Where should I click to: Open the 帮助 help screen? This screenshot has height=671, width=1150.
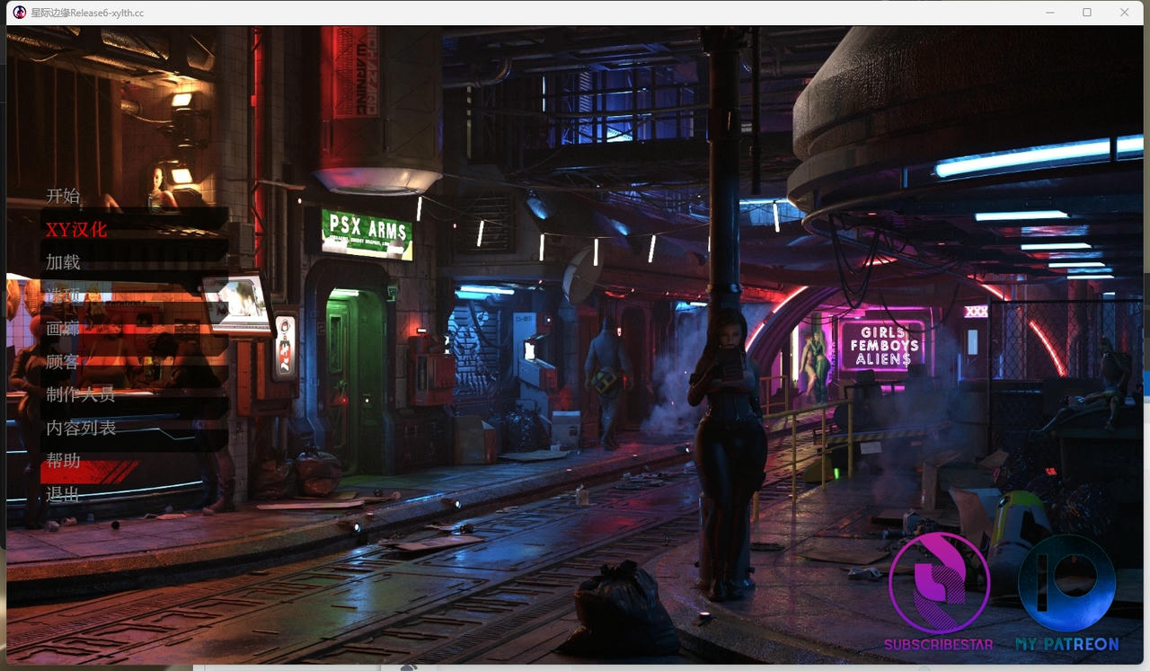tap(63, 461)
